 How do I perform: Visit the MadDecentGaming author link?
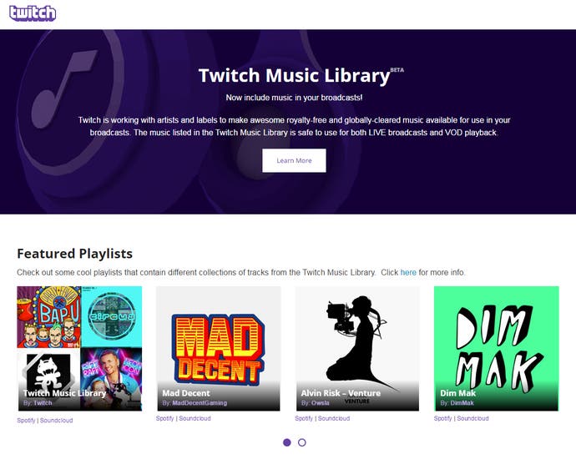(x=200, y=403)
